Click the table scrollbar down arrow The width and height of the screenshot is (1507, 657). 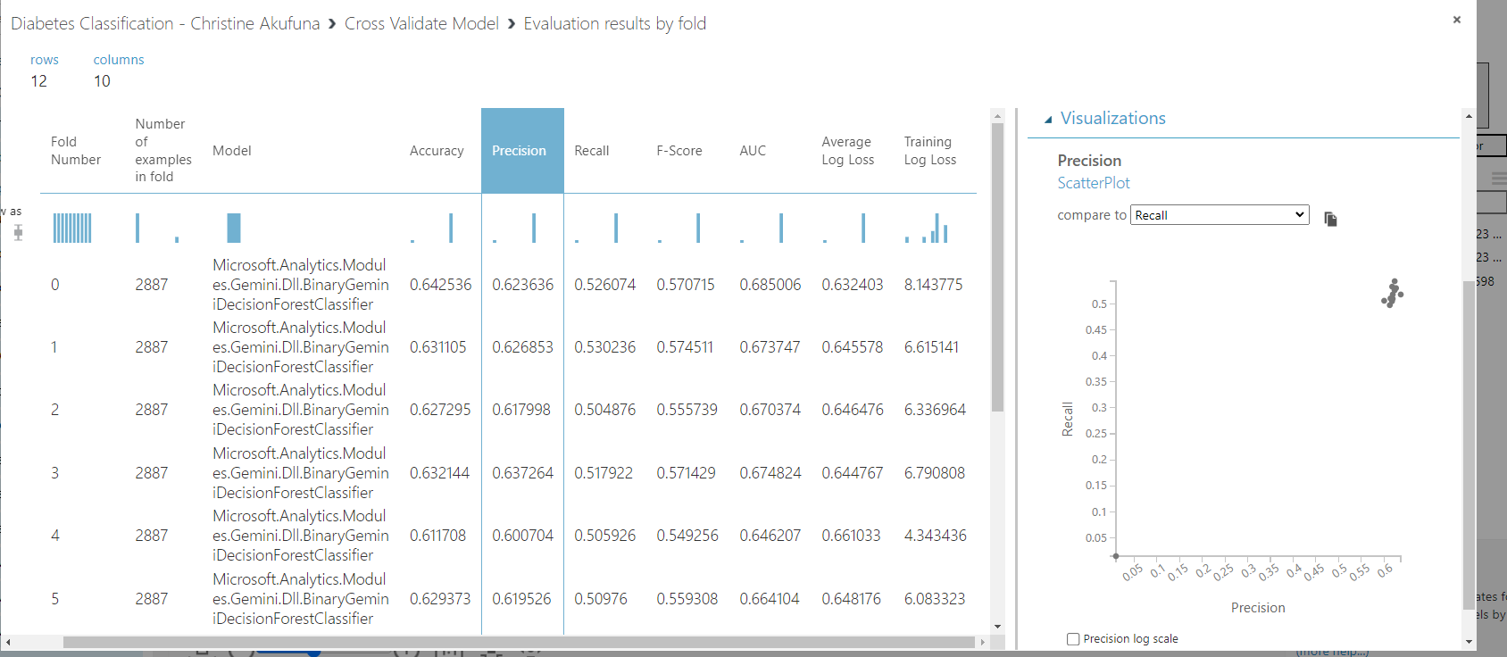[998, 627]
